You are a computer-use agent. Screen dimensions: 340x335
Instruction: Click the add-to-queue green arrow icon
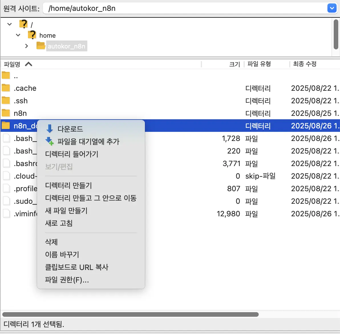tap(49, 141)
